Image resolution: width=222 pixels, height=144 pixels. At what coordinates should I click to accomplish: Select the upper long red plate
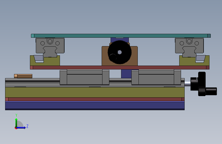(x=120, y=67)
